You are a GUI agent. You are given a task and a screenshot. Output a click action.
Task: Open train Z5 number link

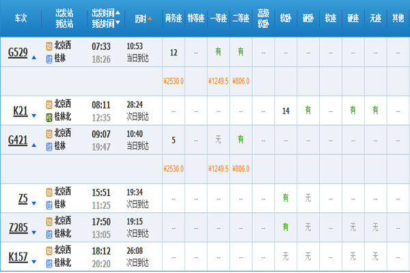[x=23, y=199]
